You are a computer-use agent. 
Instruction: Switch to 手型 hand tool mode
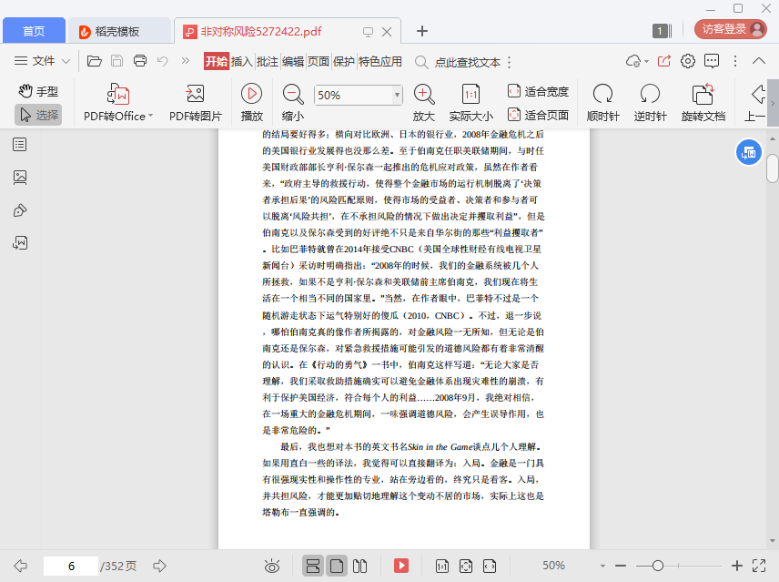tap(38, 91)
